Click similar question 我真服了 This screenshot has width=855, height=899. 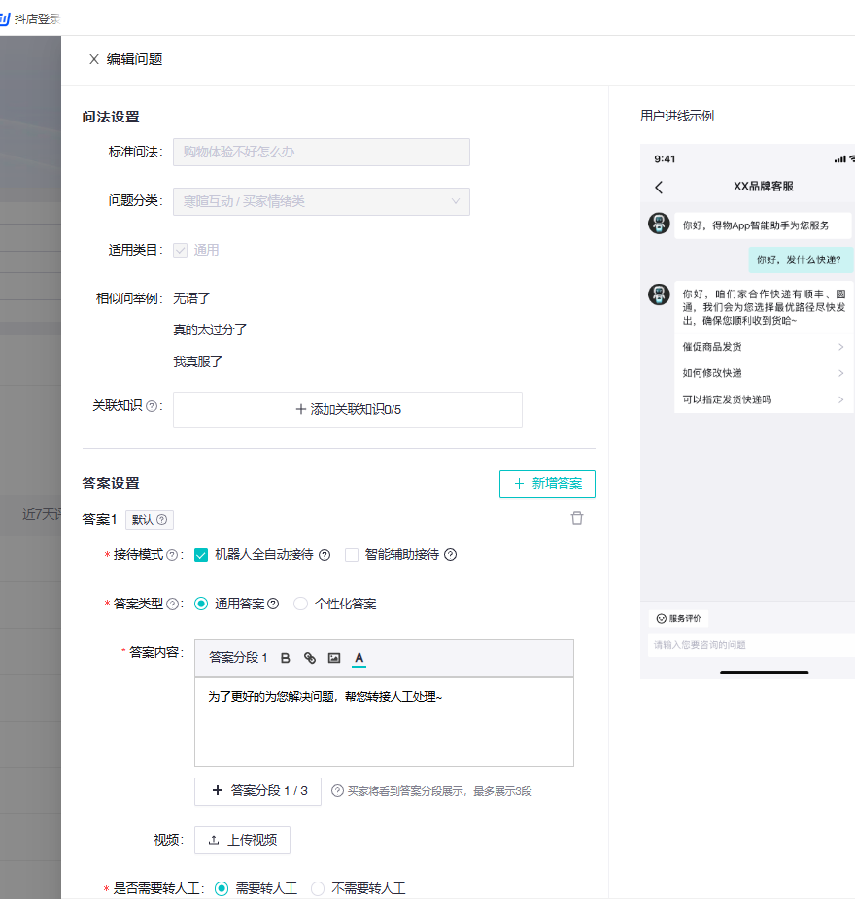197,362
